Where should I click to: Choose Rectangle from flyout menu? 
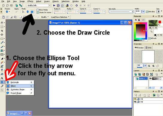pos(20,82)
